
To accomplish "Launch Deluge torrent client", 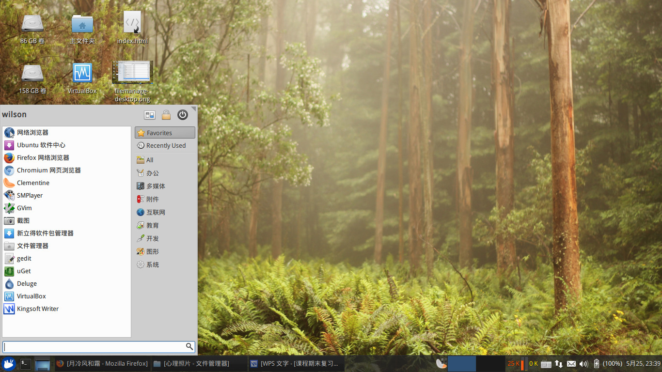I will (x=66, y=283).
